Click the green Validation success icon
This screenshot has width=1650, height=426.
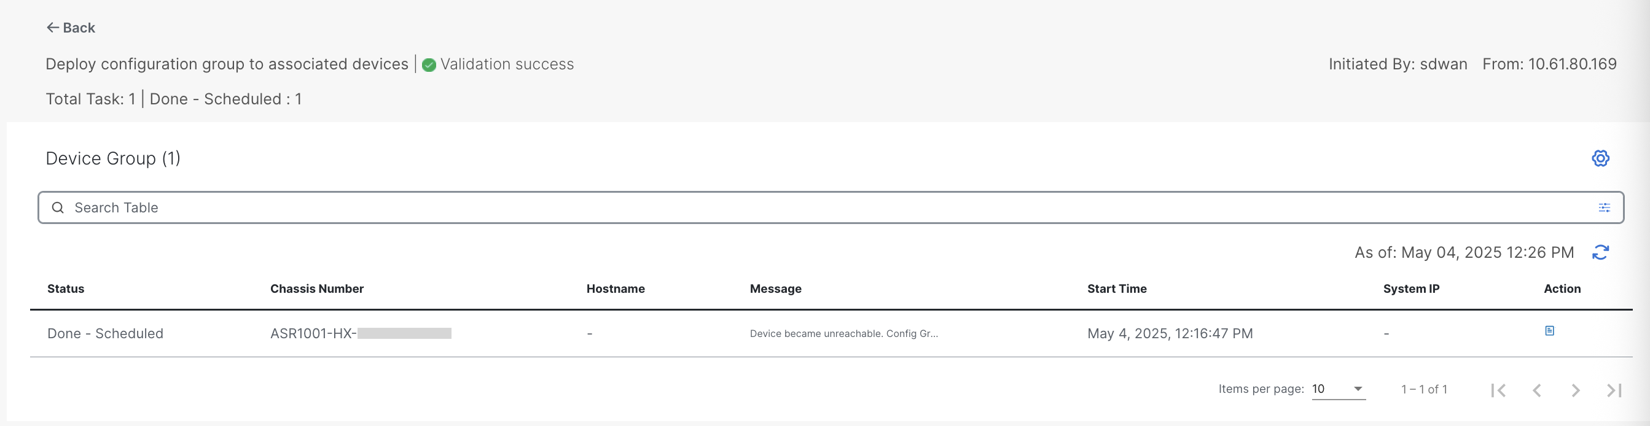pyautogui.click(x=429, y=64)
